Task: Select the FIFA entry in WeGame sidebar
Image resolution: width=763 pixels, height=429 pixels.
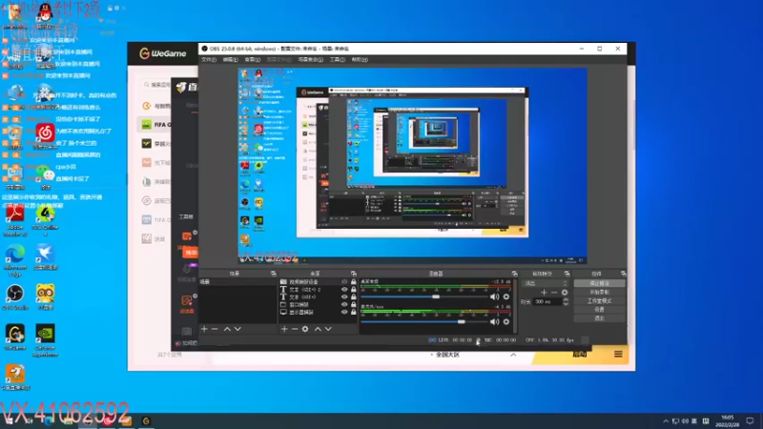Action: tap(155, 125)
